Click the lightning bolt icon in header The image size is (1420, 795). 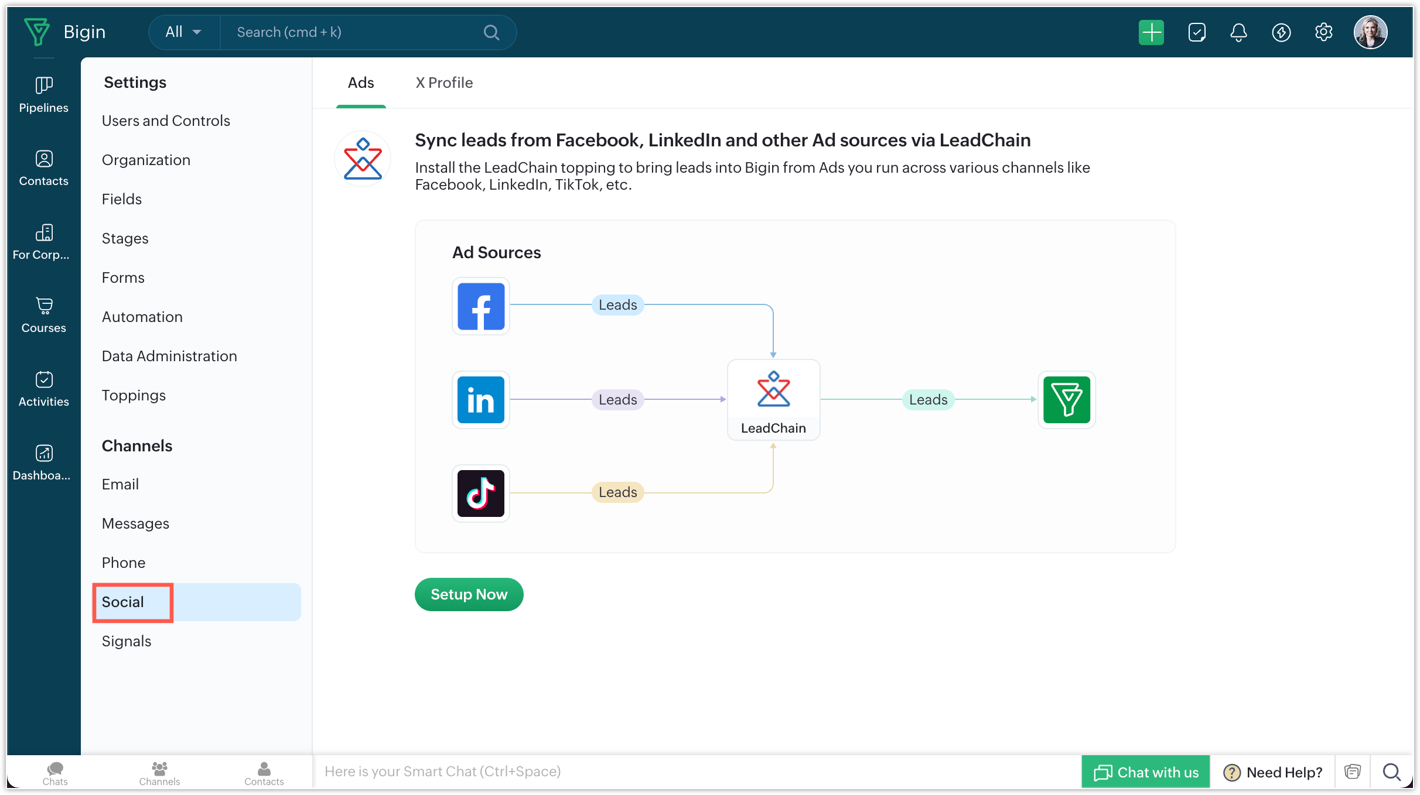1281,32
